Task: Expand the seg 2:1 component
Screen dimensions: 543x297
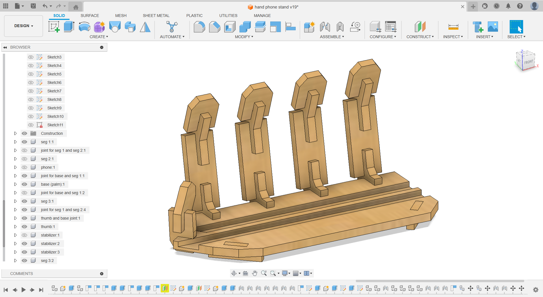Action: pos(16,159)
